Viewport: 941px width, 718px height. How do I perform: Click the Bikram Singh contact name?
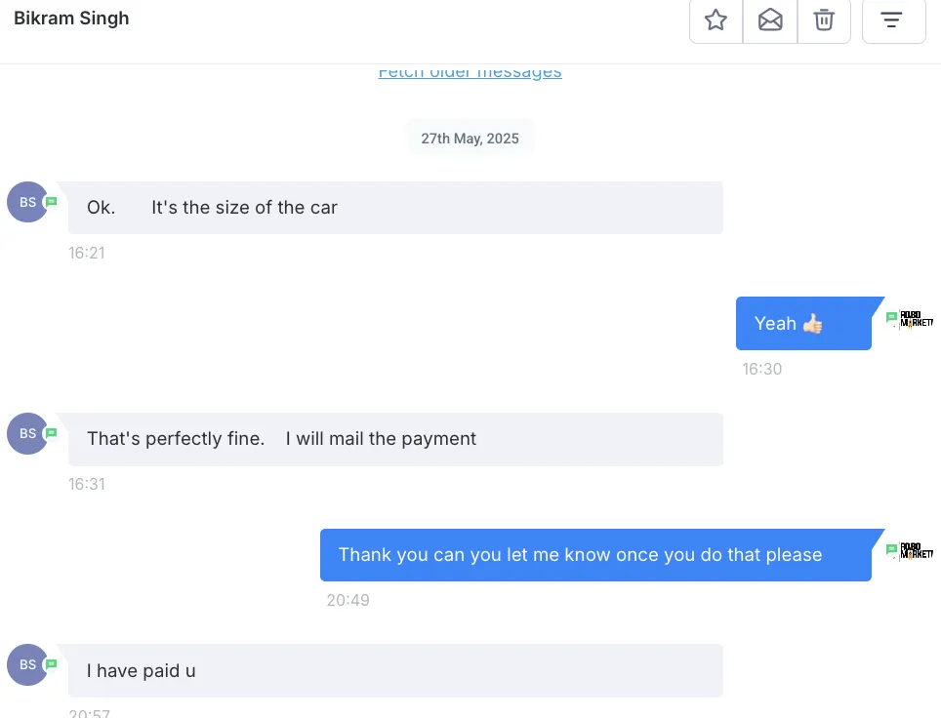click(x=71, y=18)
